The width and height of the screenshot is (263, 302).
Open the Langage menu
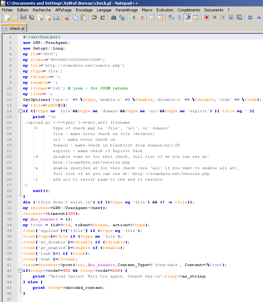[x=104, y=10]
